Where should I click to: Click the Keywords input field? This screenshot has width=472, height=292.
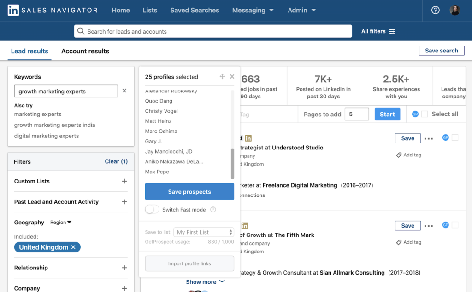point(66,91)
